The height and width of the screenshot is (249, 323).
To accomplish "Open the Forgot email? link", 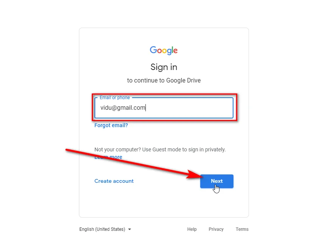I will (x=111, y=125).
